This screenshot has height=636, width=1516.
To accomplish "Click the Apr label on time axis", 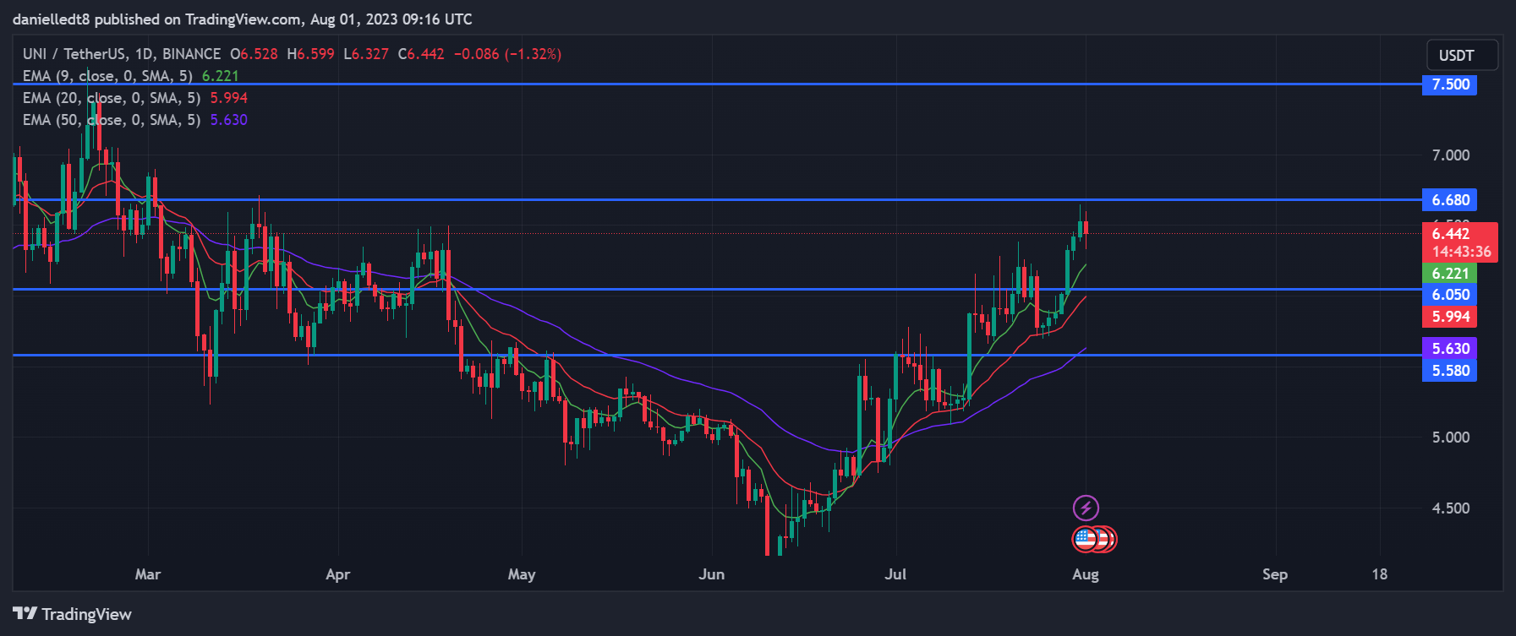I will coord(337,574).
